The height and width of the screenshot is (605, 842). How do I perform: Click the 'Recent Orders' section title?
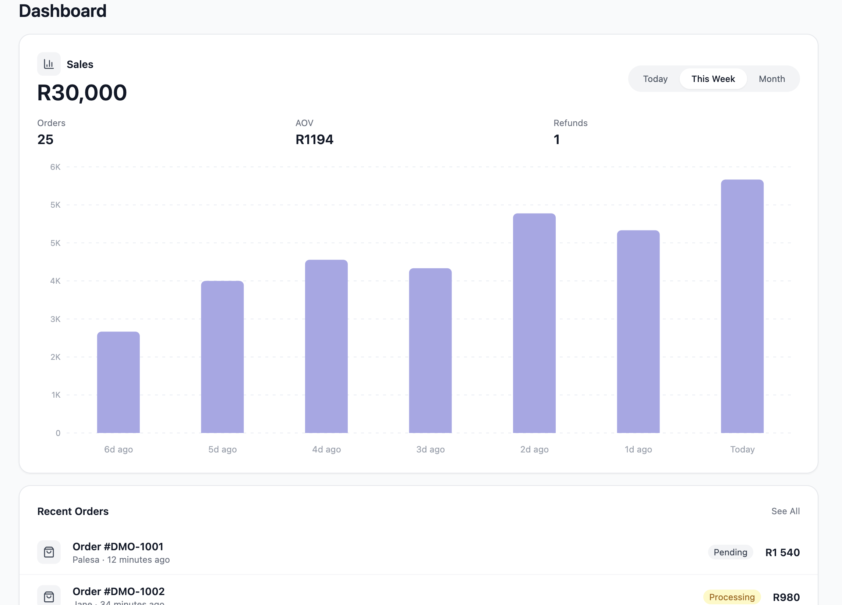73,511
